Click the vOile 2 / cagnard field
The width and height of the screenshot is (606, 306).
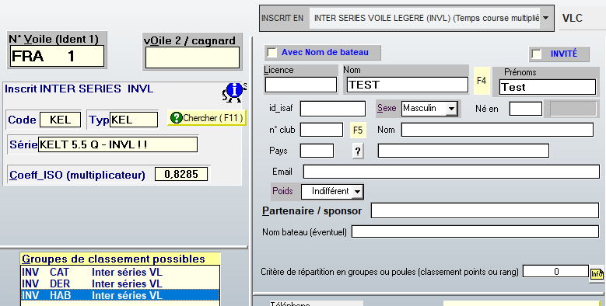coord(192,58)
